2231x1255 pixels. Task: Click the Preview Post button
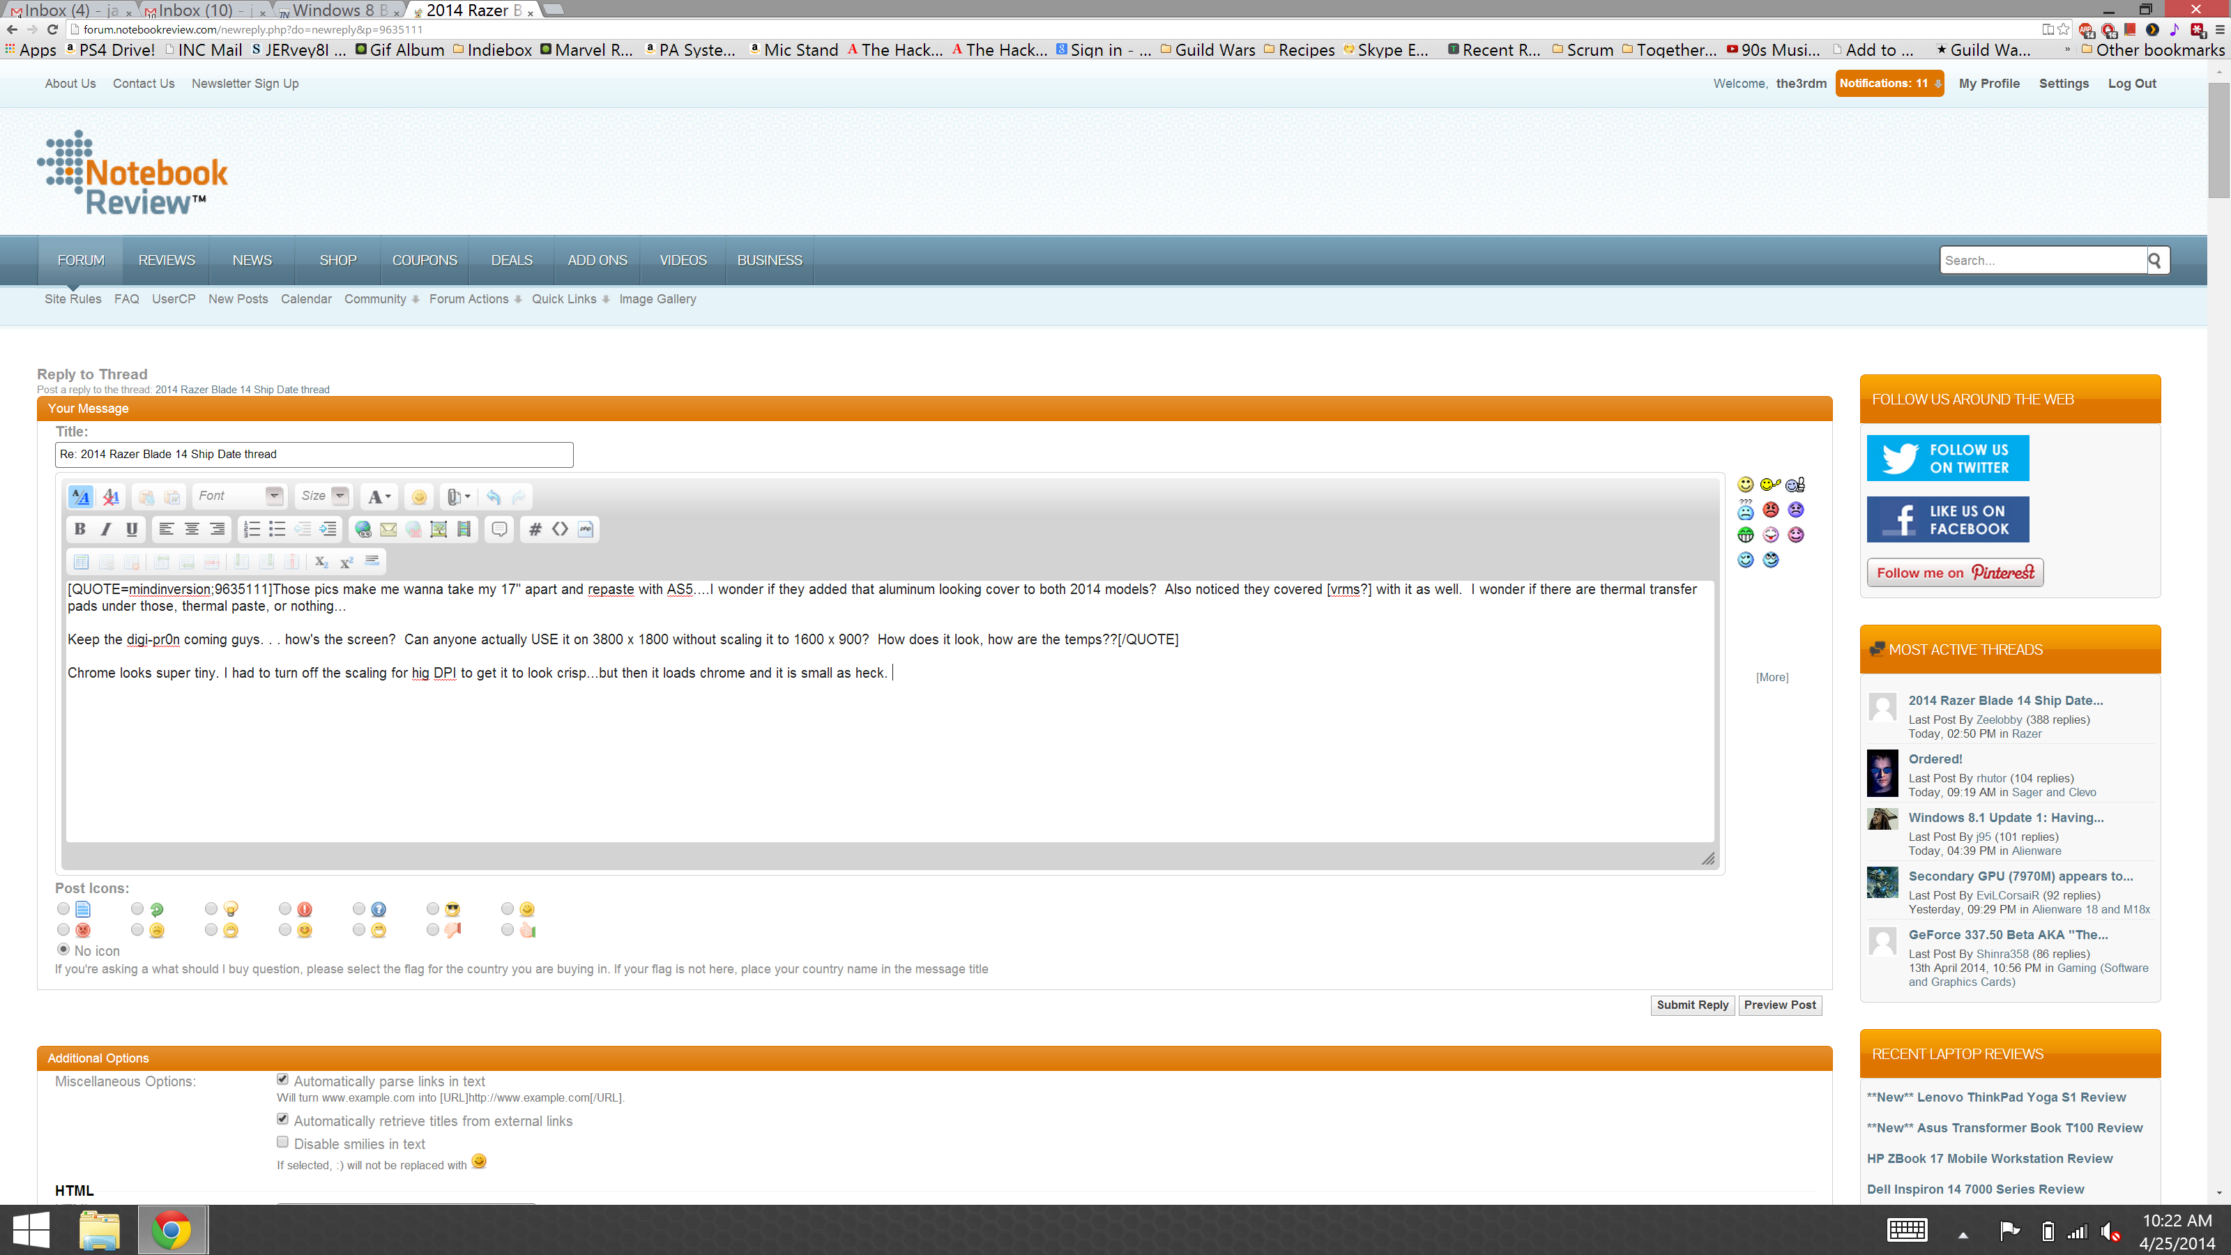click(1780, 1005)
